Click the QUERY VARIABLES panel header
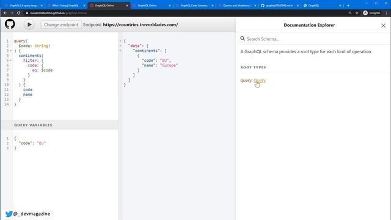 [x=59, y=125]
